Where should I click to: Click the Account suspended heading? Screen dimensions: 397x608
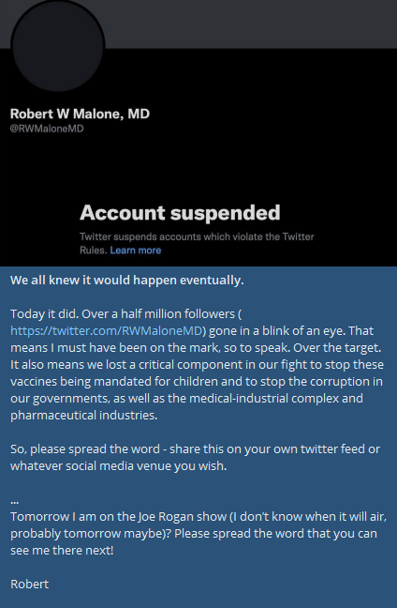click(x=180, y=212)
